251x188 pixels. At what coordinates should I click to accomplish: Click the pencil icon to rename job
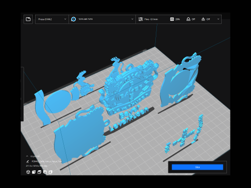coord(28,161)
